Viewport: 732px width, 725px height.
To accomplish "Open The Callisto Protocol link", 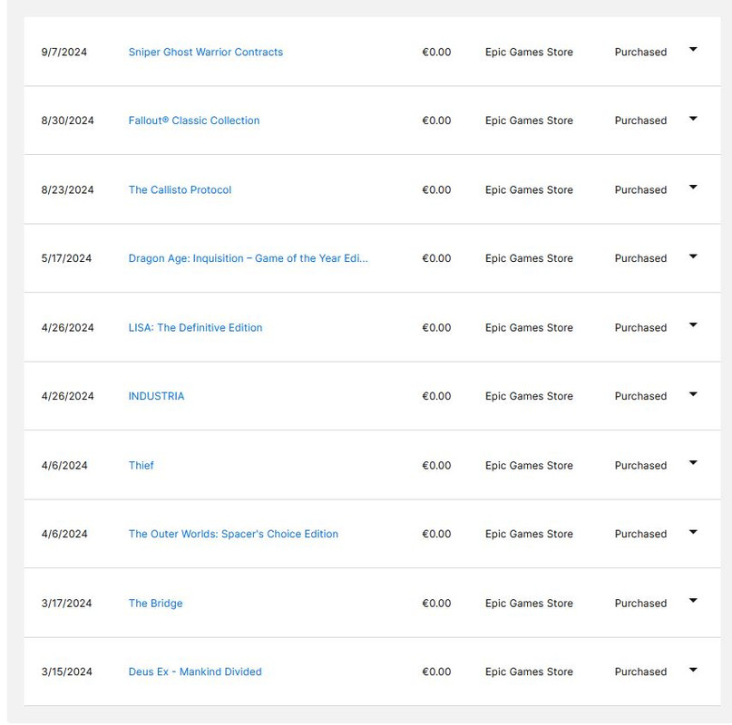I will coord(180,189).
